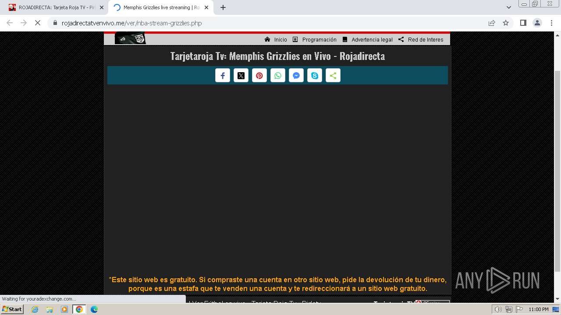Open the Advertencia legal link
The width and height of the screenshot is (561, 315).
click(367, 39)
